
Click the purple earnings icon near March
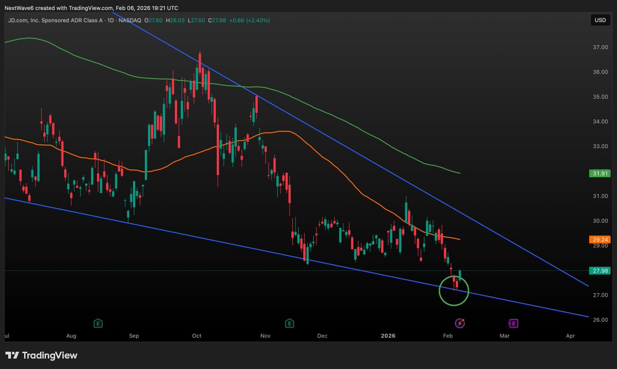click(x=513, y=323)
